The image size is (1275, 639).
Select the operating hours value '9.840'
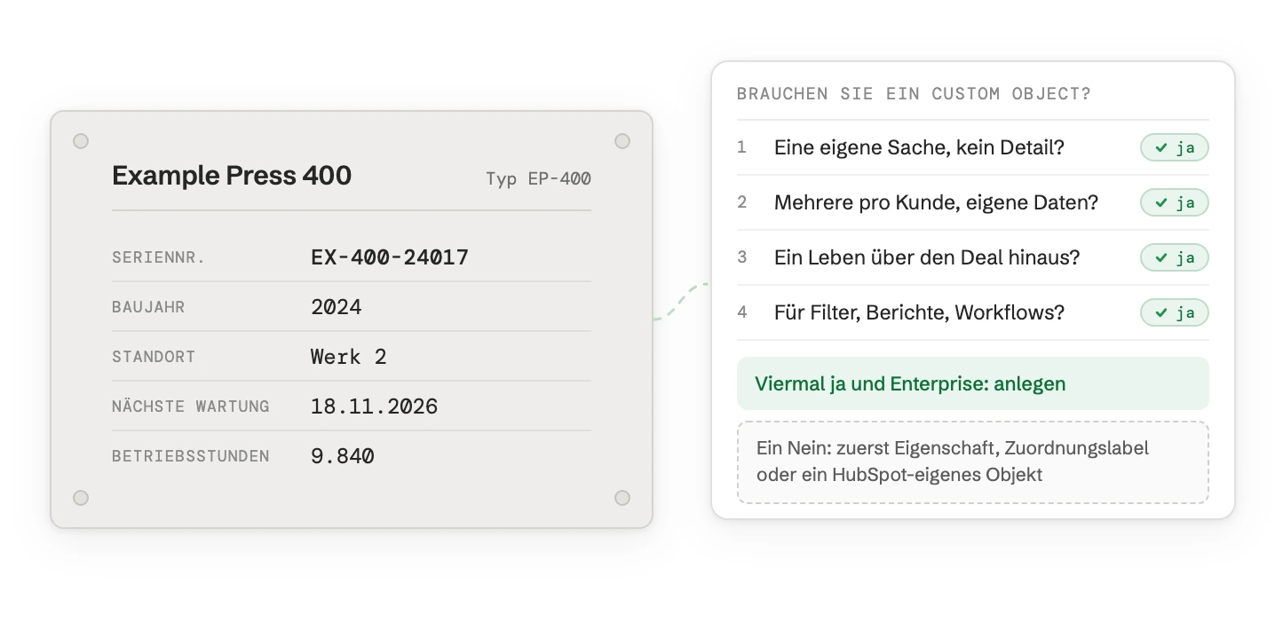(x=343, y=456)
